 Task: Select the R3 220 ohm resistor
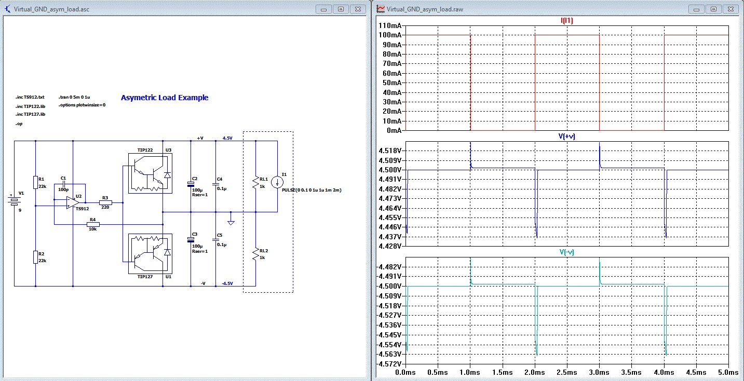click(105, 202)
